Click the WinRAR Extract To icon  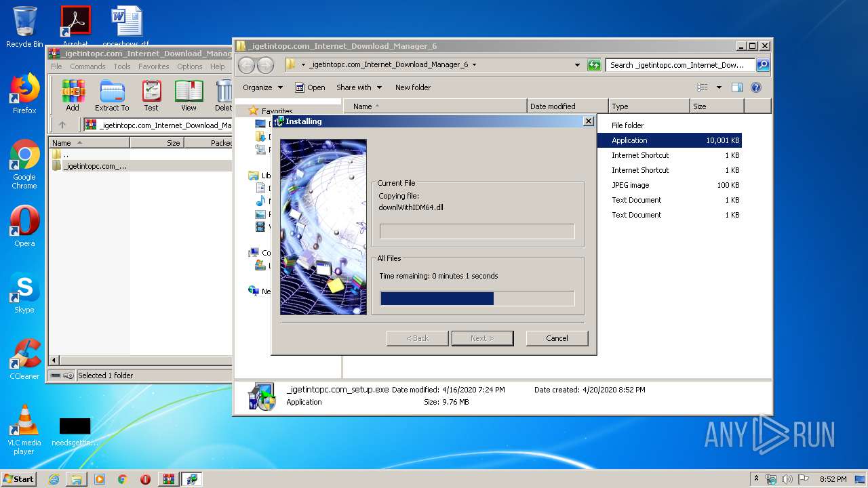point(112,96)
